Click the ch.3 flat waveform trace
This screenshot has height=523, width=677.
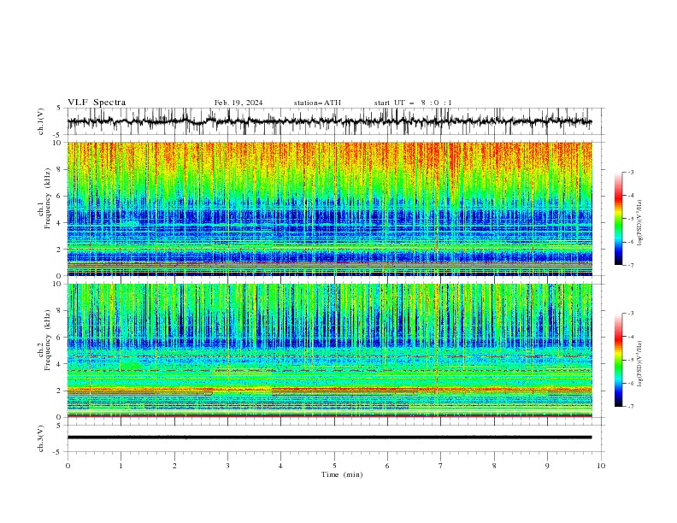pyautogui.click(x=329, y=438)
